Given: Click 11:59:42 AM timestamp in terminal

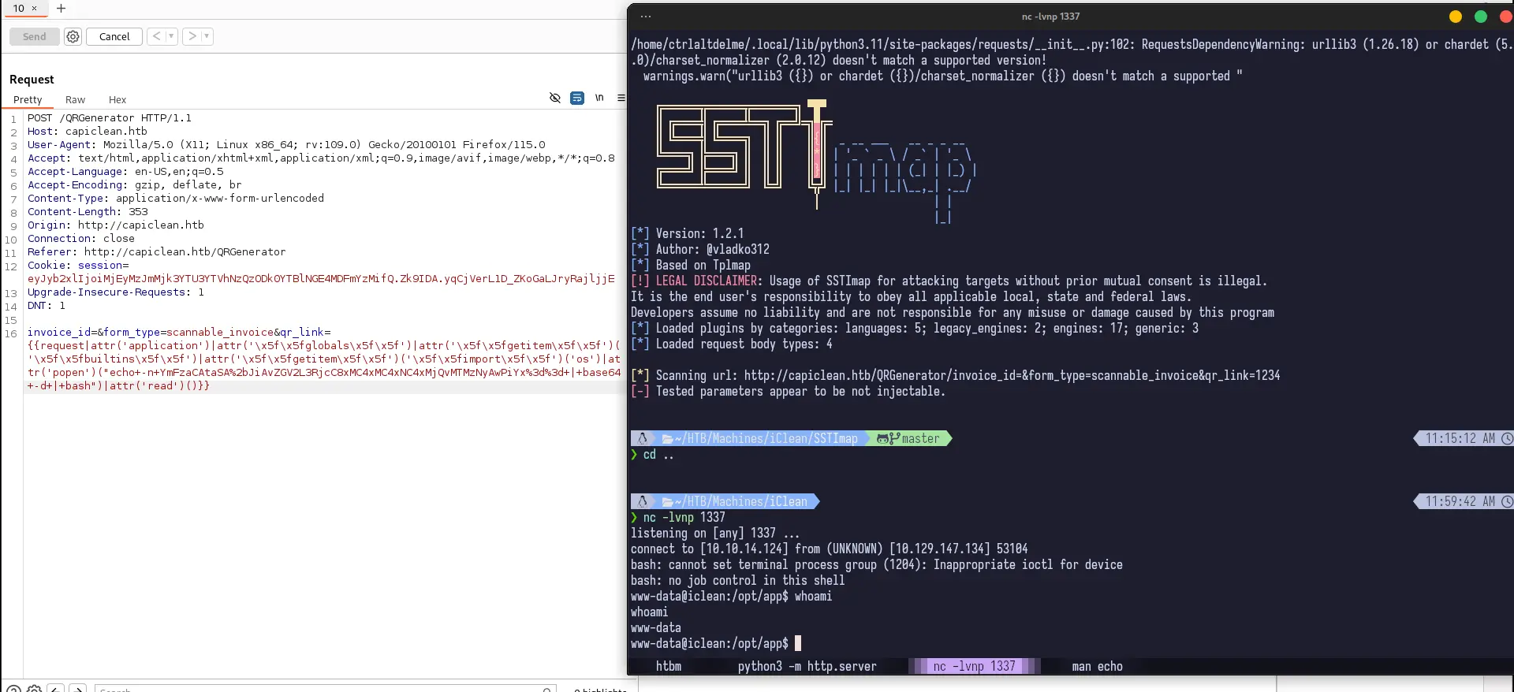Looking at the screenshot, I should [1460, 501].
